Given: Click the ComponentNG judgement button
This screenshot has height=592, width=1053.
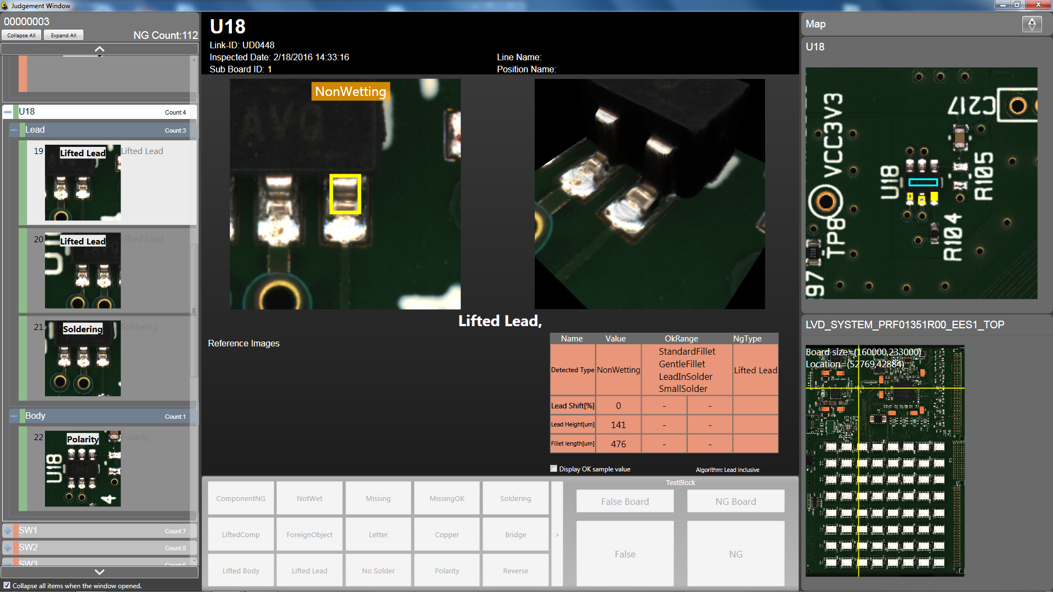Looking at the screenshot, I should coord(241,498).
